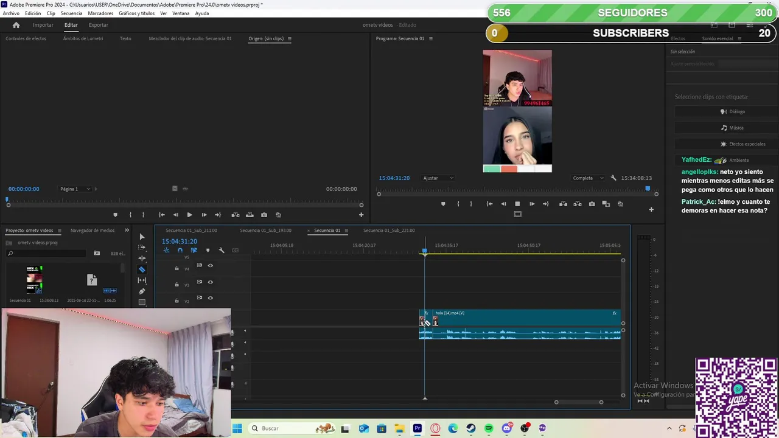Toggle track lock for V3

(x=177, y=285)
